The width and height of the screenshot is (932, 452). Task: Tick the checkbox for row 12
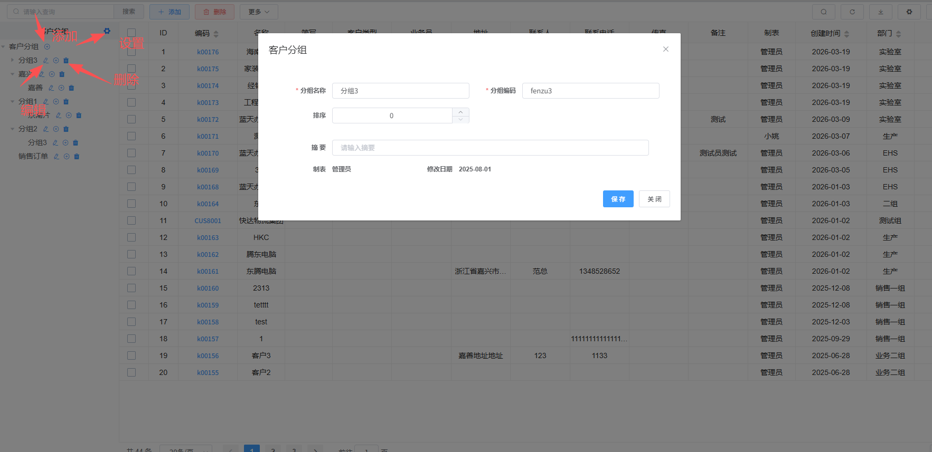tap(131, 237)
